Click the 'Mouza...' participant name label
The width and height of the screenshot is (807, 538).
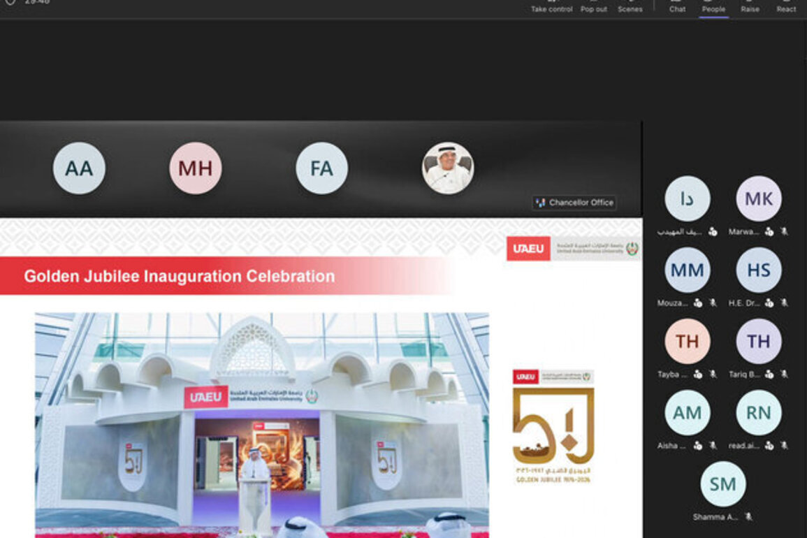click(x=673, y=303)
